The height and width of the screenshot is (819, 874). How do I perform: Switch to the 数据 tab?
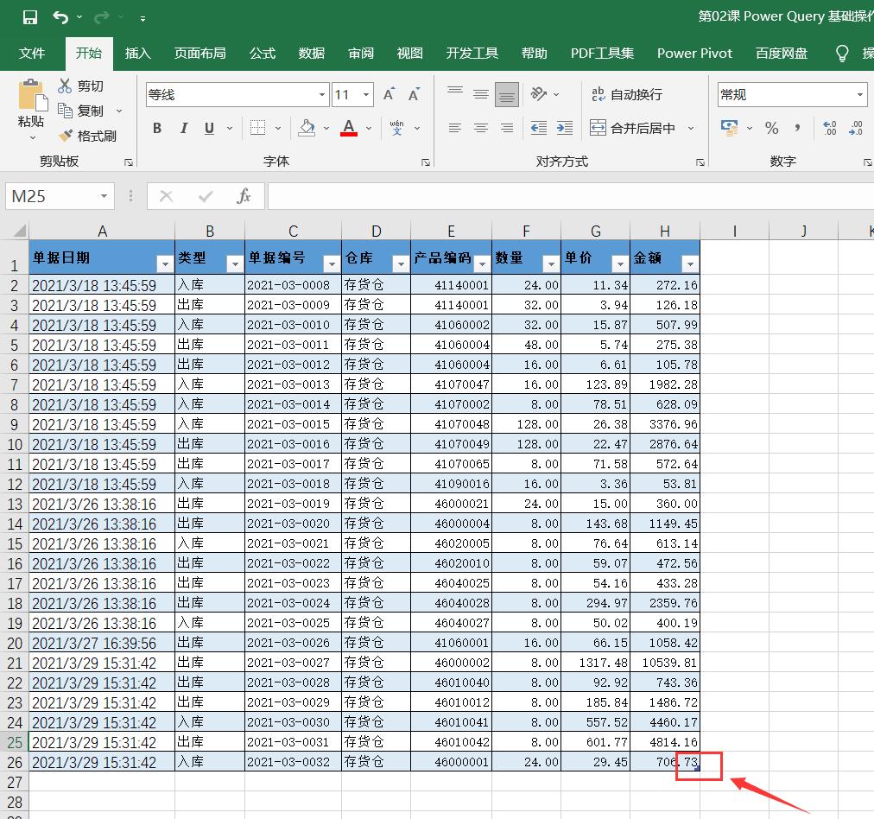coord(312,54)
